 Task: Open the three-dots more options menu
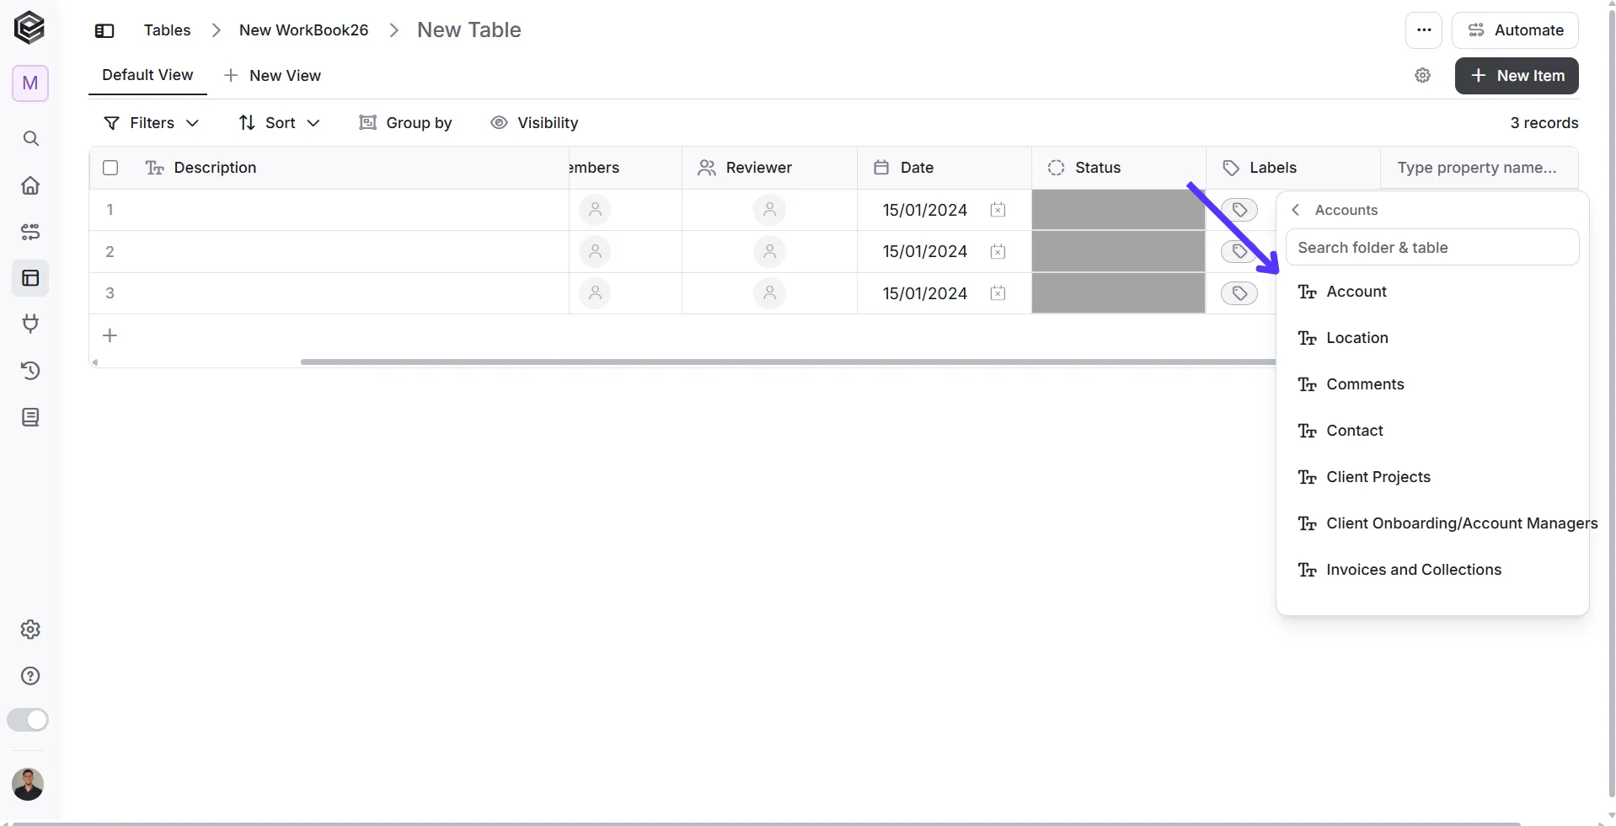pyautogui.click(x=1424, y=30)
